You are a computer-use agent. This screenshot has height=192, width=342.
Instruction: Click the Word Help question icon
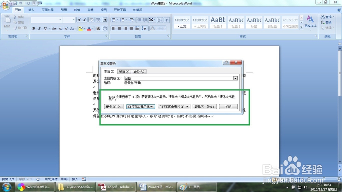[339, 10]
